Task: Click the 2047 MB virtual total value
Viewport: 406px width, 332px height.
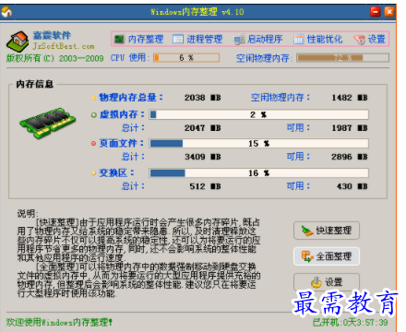Action: [202, 128]
